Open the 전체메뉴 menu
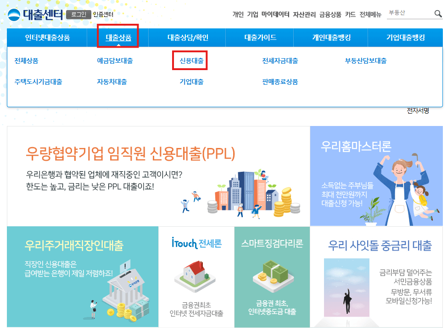 [370, 15]
